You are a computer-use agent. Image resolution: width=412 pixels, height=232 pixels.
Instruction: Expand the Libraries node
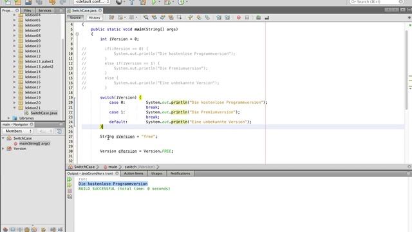[8, 118]
